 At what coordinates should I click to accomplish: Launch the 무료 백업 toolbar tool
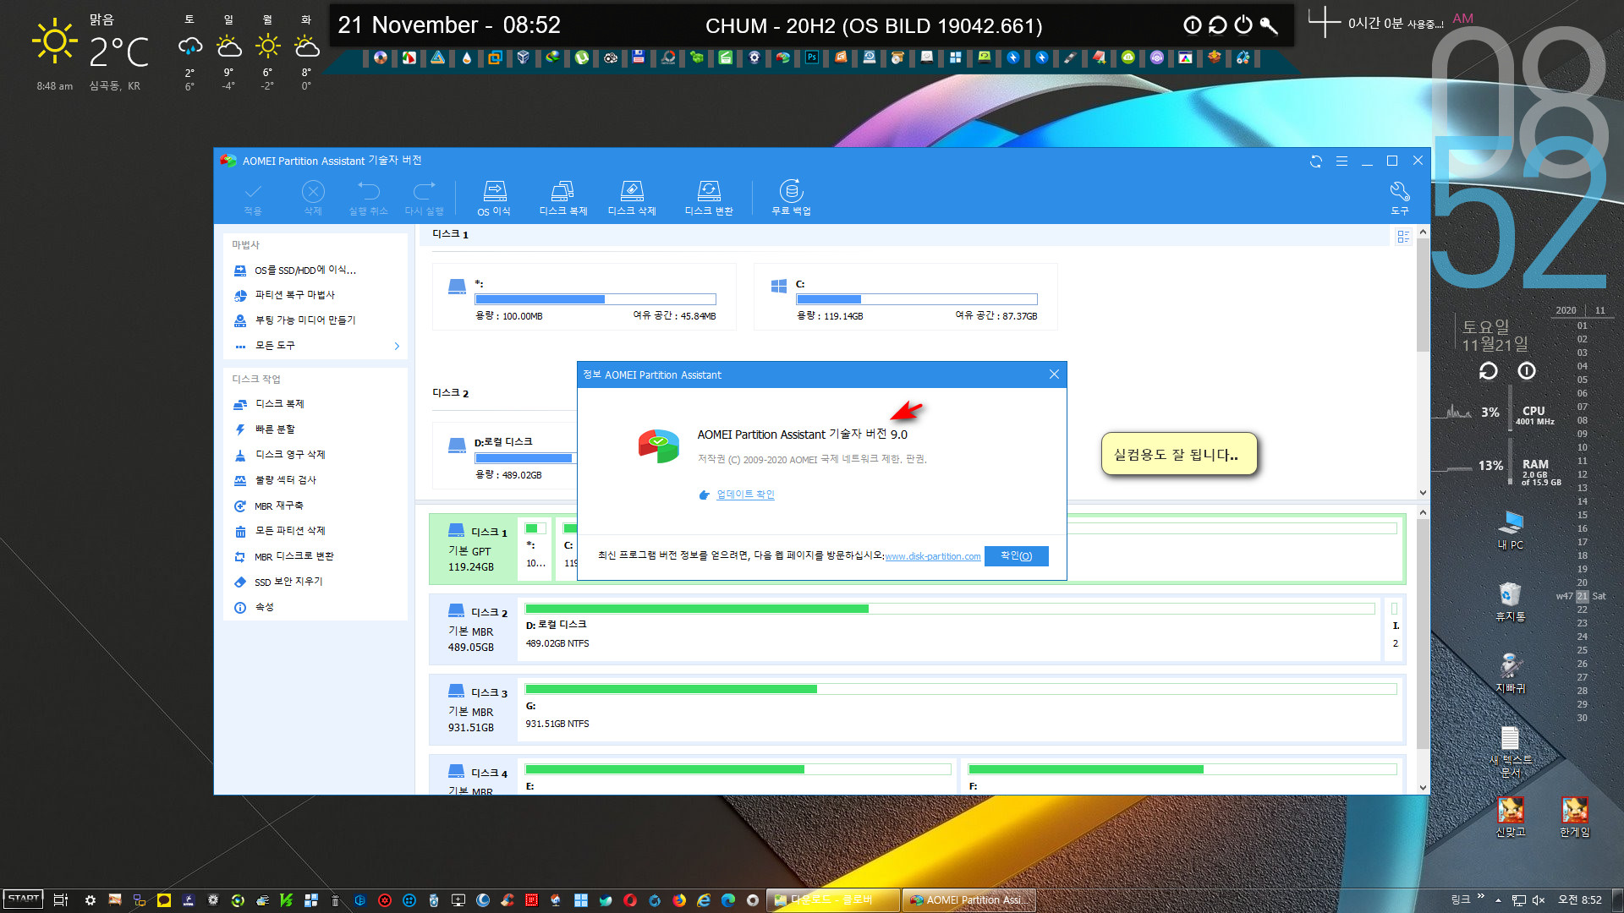click(791, 198)
